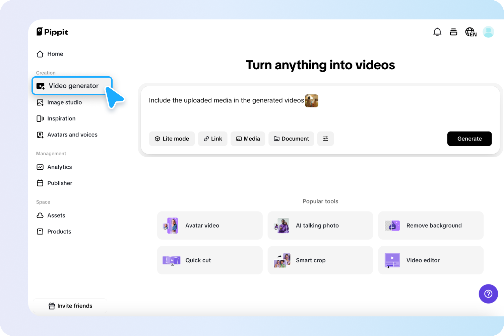Image resolution: width=504 pixels, height=336 pixels.
Task: Open Avatars and voices
Action: [x=40, y=135]
